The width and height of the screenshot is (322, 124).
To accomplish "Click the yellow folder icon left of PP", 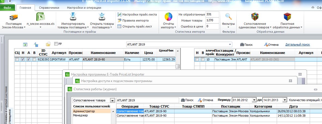I will 48,44.
